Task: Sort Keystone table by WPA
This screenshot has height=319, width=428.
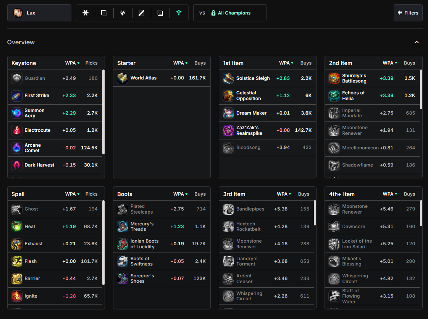Action: tap(72, 63)
